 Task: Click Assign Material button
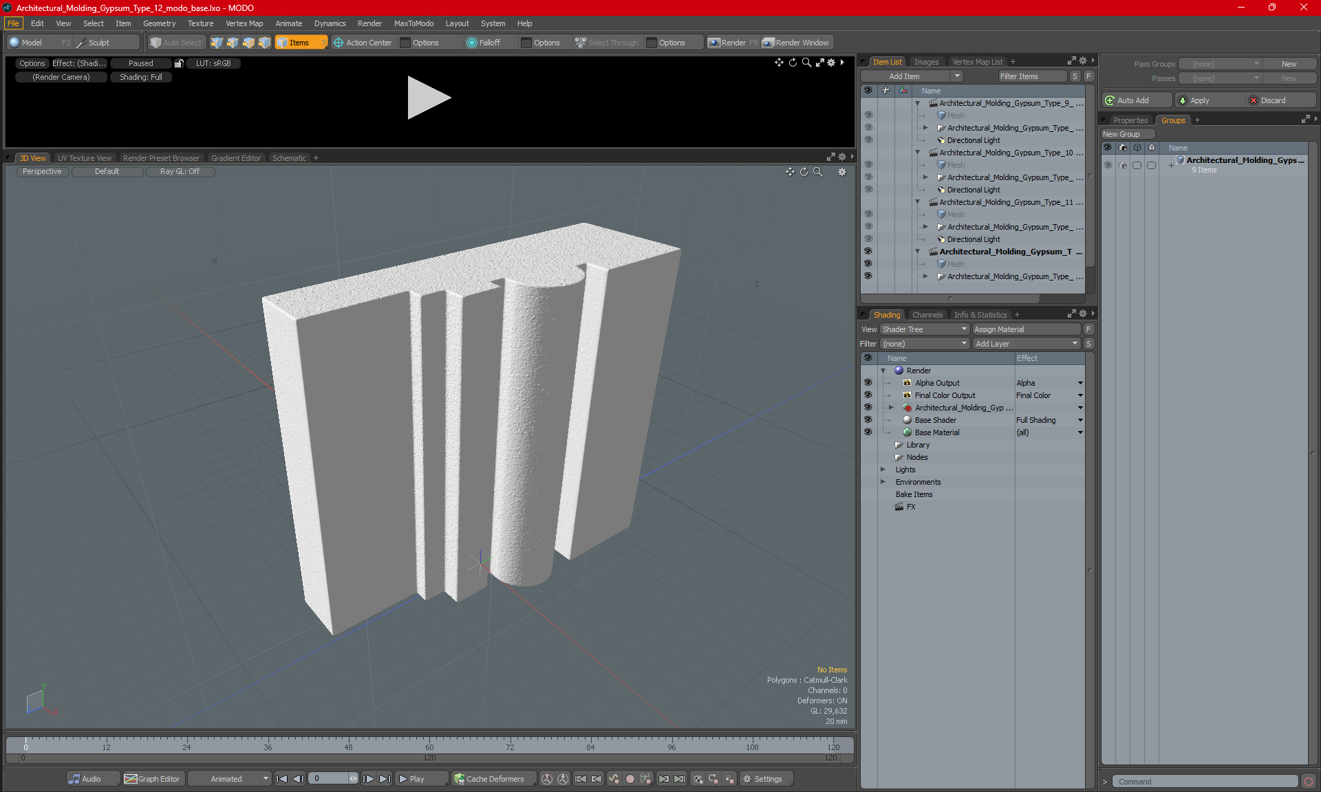tap(1027, 329)
